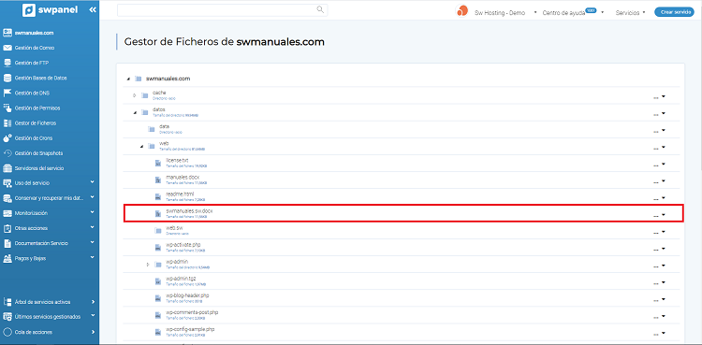Click the wp-admin.tgz file icon
The height and width of the screenshot is (345, 702).
pyautogui.click(x=157, y=281)
